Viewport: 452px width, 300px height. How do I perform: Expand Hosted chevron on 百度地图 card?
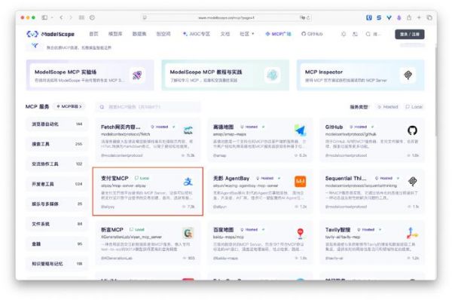tap(264, 230)
